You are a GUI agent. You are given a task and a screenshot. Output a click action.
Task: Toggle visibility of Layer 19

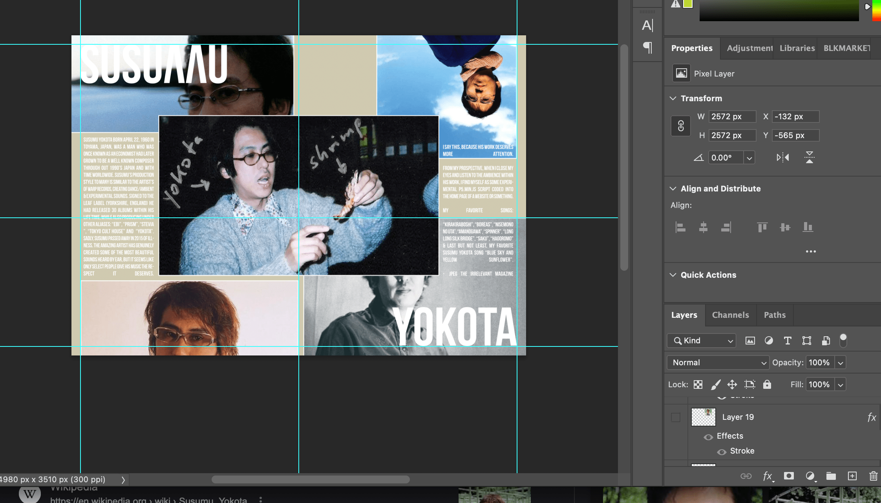click(676, 417)
